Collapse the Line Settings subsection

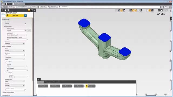pos(5,62)
